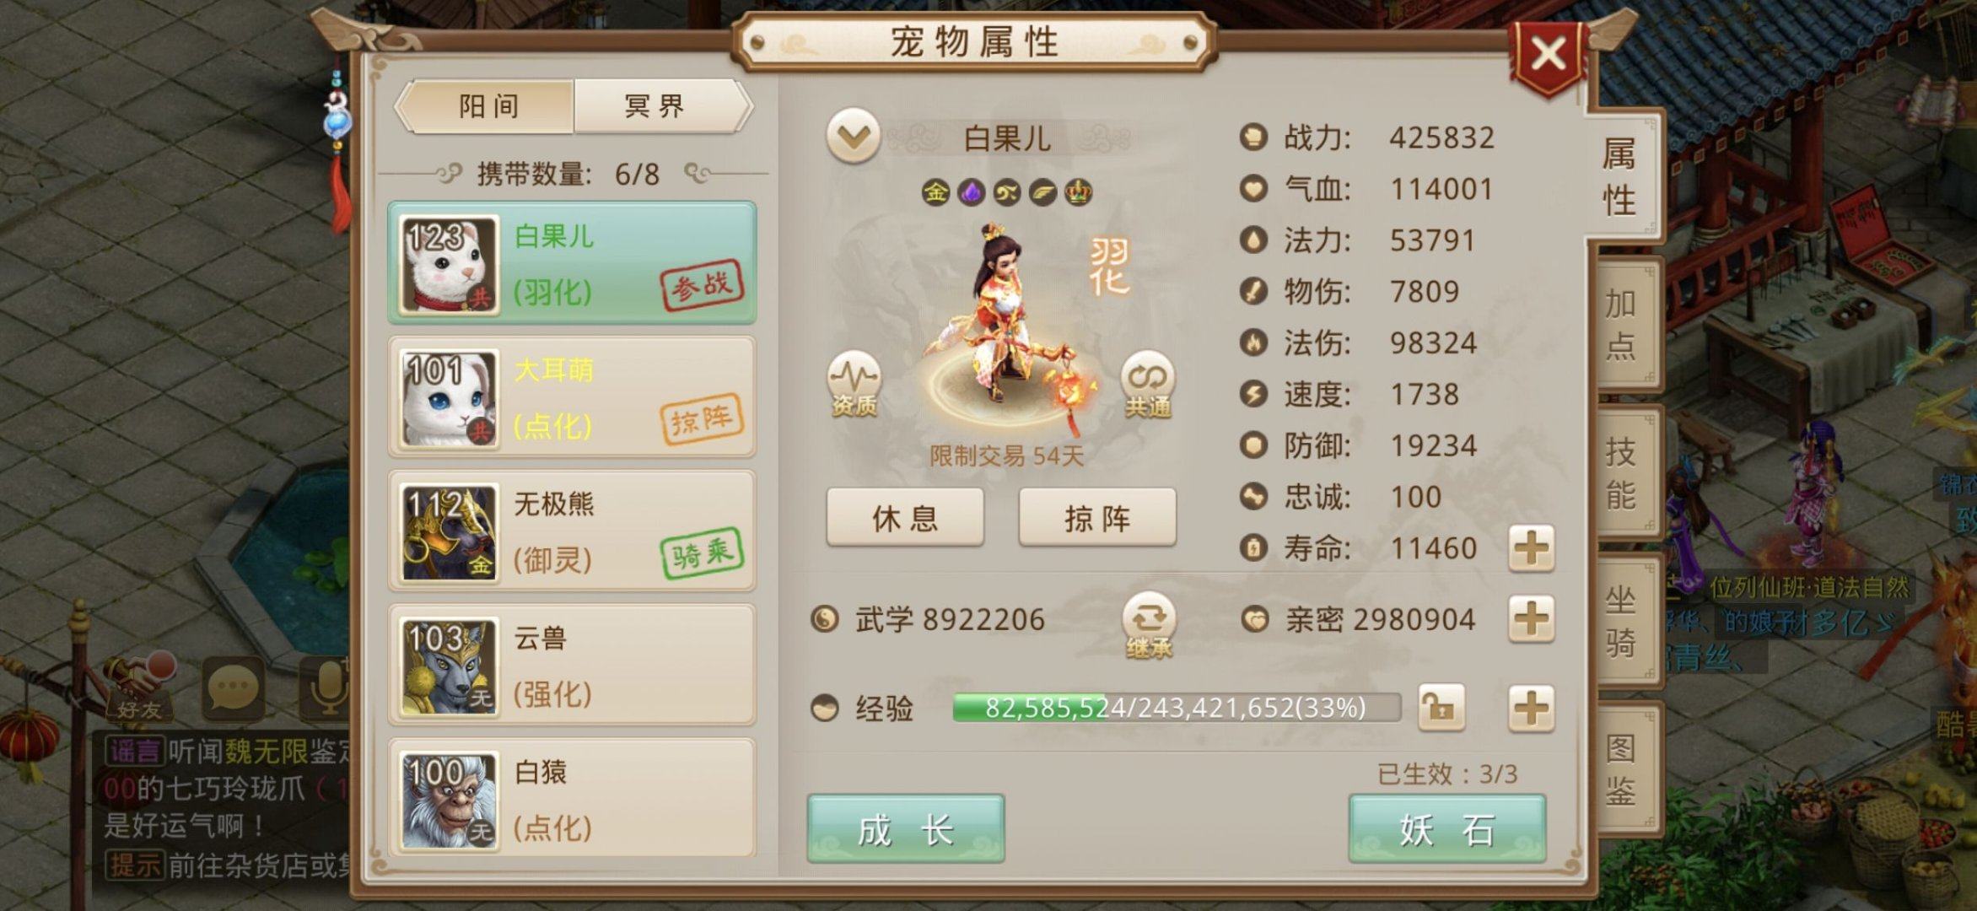
Task: Add lifespan with 寿命 plus button
Action: point(1531,548)
